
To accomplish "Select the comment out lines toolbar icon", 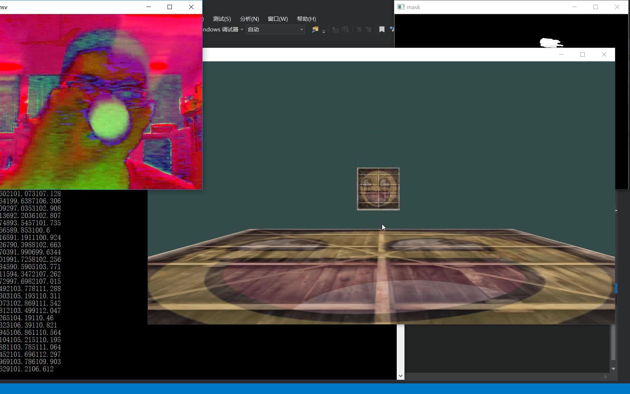I will point(335,29).
